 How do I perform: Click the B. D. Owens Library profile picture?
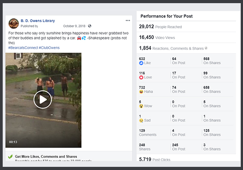click(x=13, y=23)
